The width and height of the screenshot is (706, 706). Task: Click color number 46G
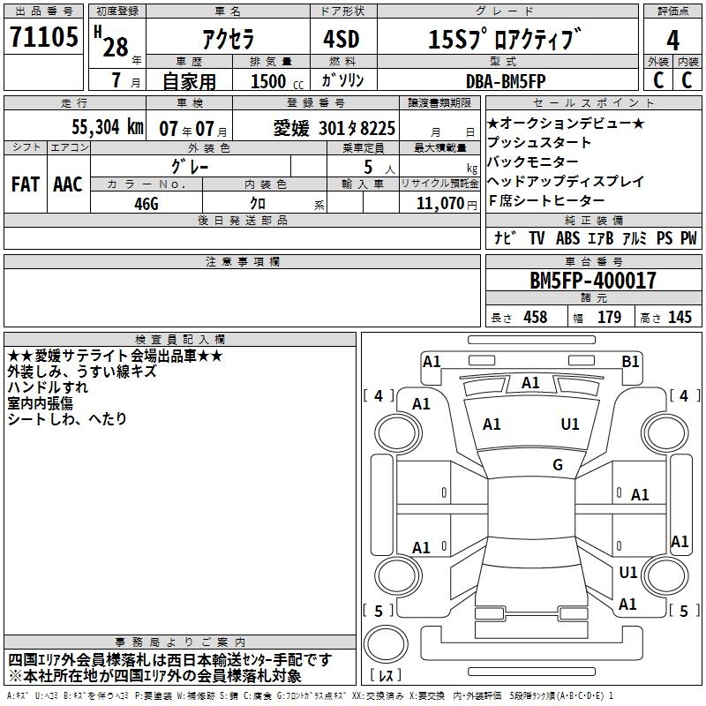click(x=146, y=204)
